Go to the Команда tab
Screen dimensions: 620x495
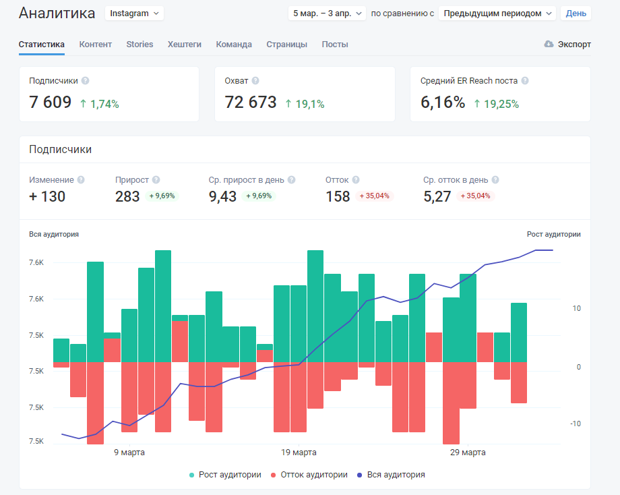pos(234,45)
